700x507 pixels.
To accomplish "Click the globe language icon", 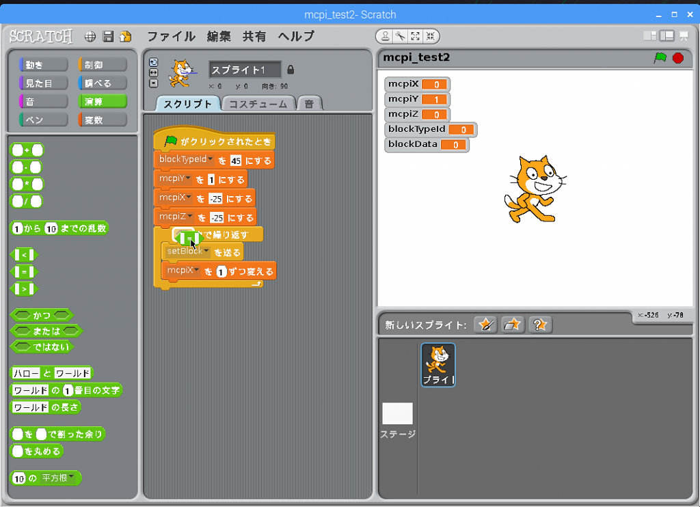I will click(x=90, y=37).
